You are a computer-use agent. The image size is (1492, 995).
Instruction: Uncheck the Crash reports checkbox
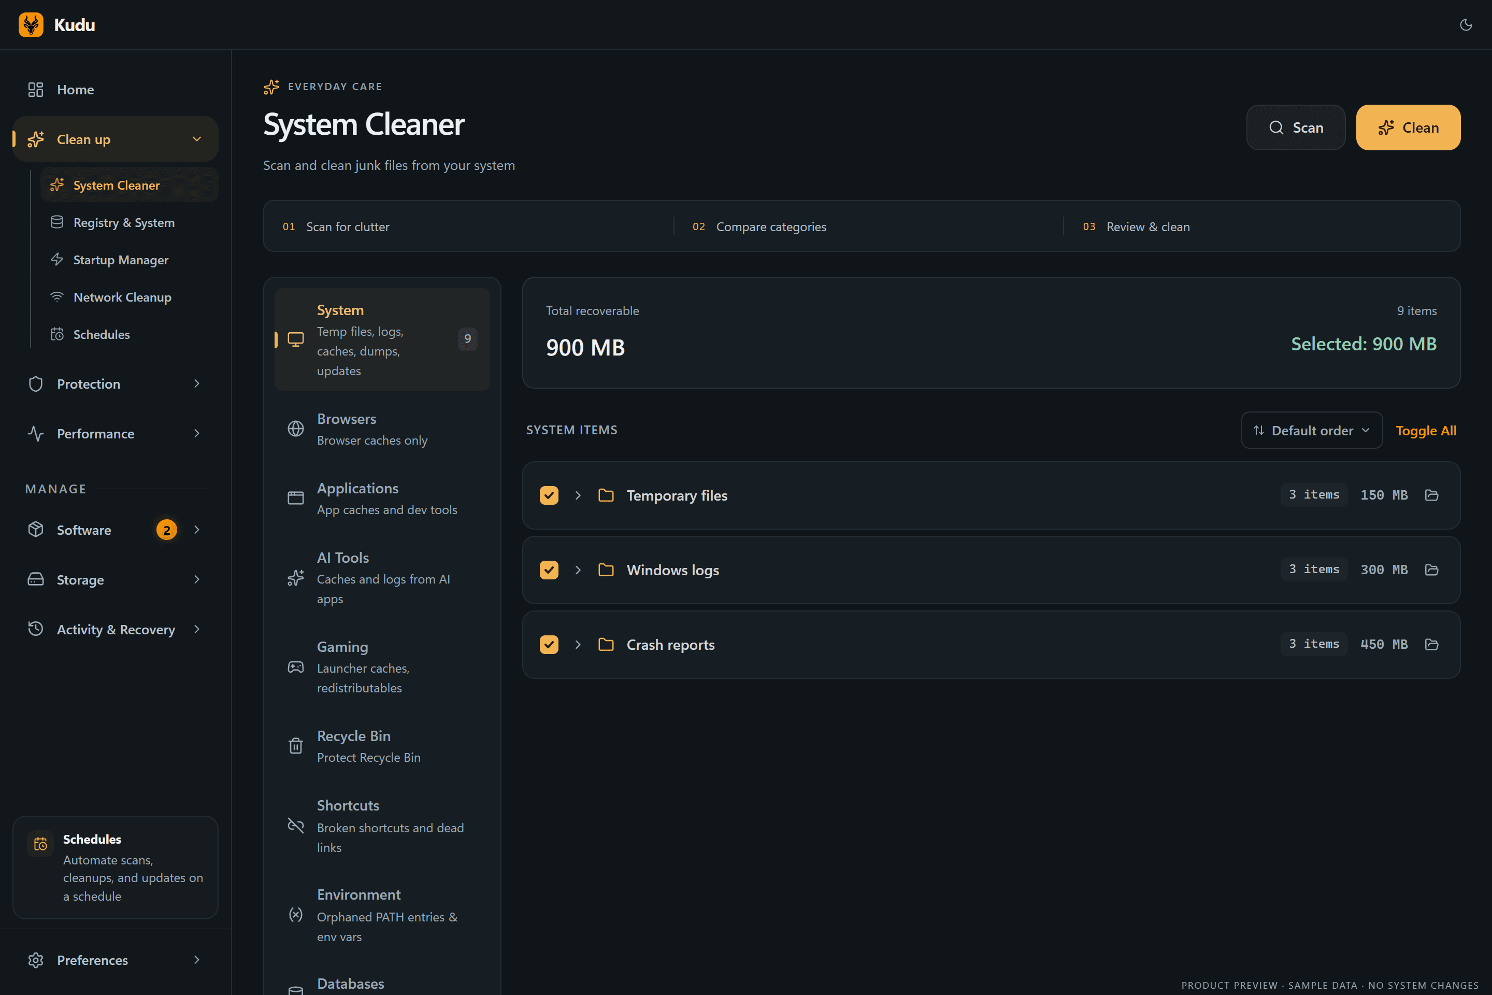click(x=549, y=644)
